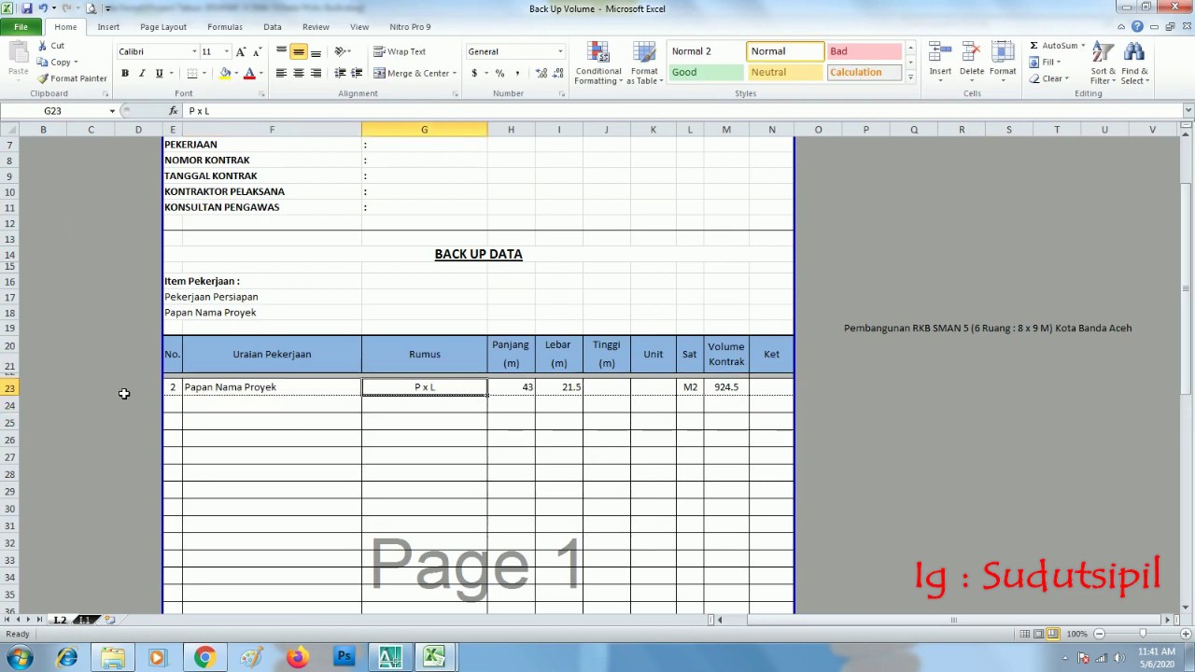Expand the Fill options menu
The image size is (1195, 672).
[x=1059, y=62]
